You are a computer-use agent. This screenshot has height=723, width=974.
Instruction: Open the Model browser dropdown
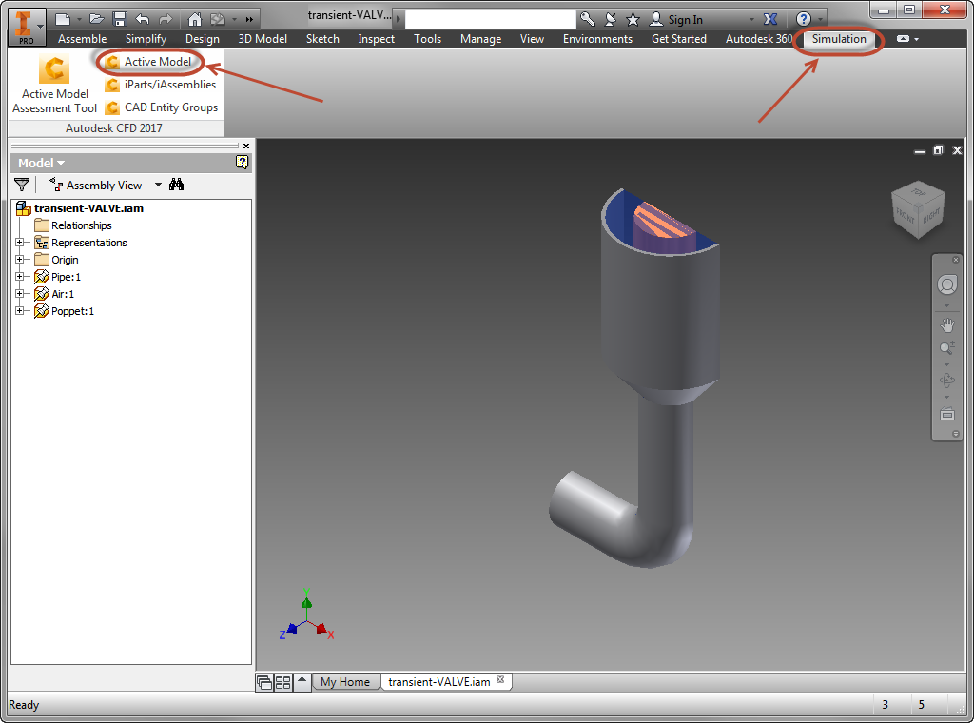point(41,163)
